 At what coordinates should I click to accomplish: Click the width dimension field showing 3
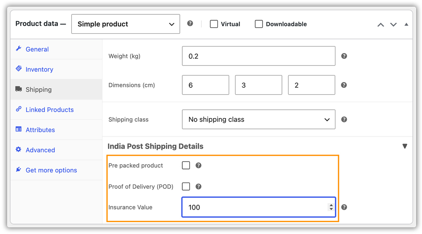coord(259,85)
